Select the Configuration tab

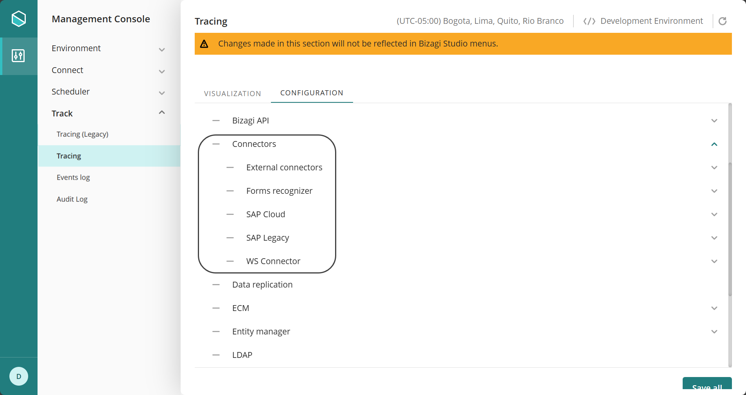(x=312, y=93)
